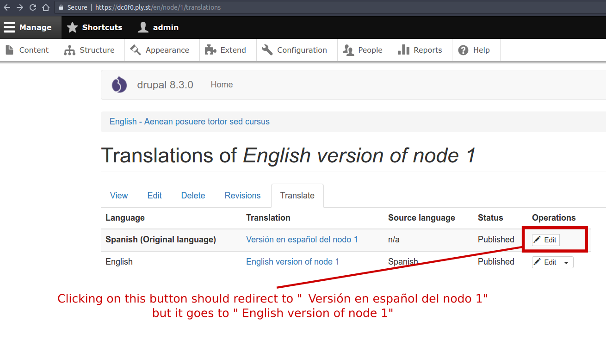606x346 pixels.
Task: Click Edit for the Spanish original language row
Action: (x=545, y=240)
